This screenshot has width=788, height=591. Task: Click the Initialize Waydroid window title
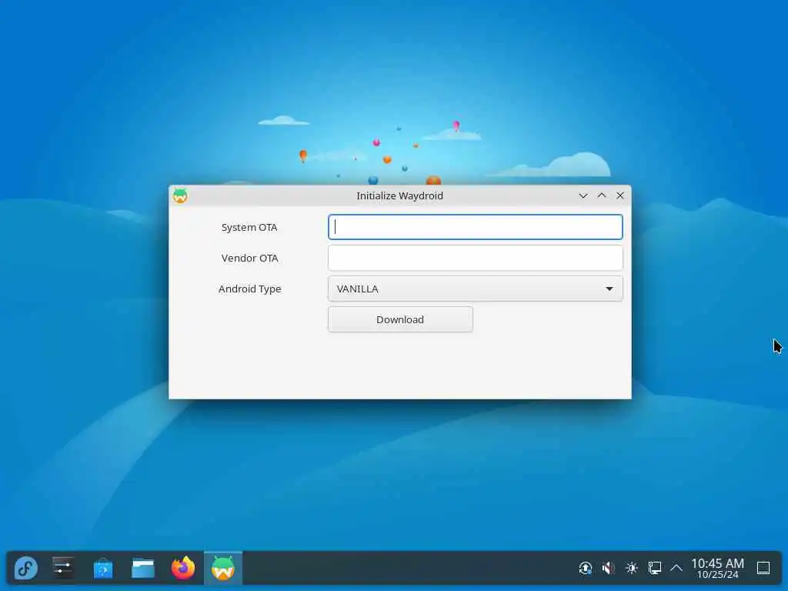[399, 195]
